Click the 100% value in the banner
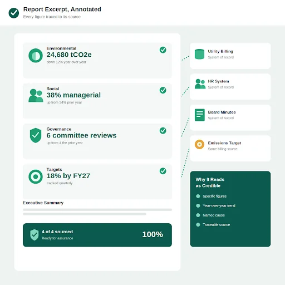 point(153,234)
